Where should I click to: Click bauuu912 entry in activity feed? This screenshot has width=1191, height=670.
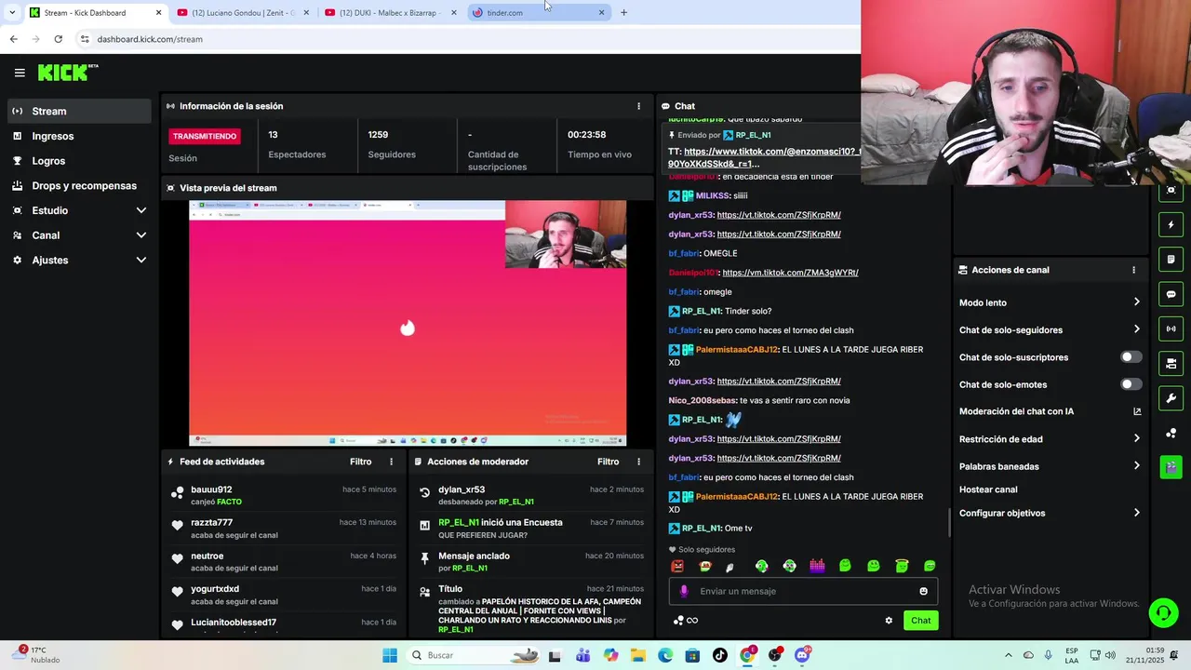click(283, 495)
